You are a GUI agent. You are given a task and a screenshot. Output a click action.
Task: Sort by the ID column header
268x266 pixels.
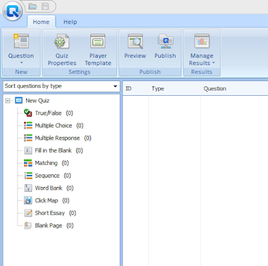point(129,88)
